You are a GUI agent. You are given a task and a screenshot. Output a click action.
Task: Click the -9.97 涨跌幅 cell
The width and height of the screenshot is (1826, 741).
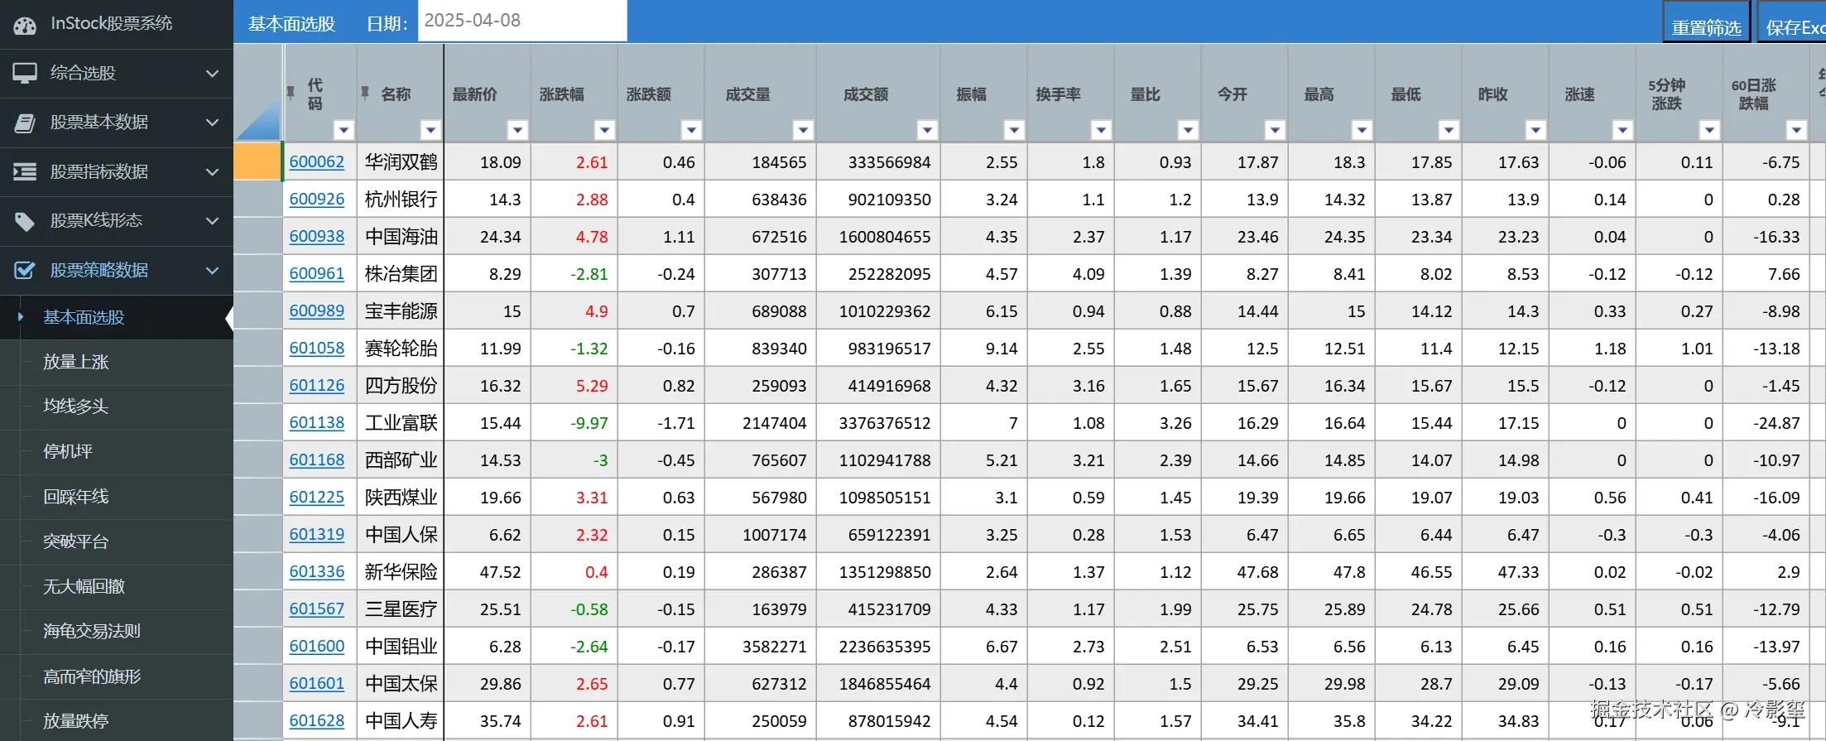coord(574,423)
